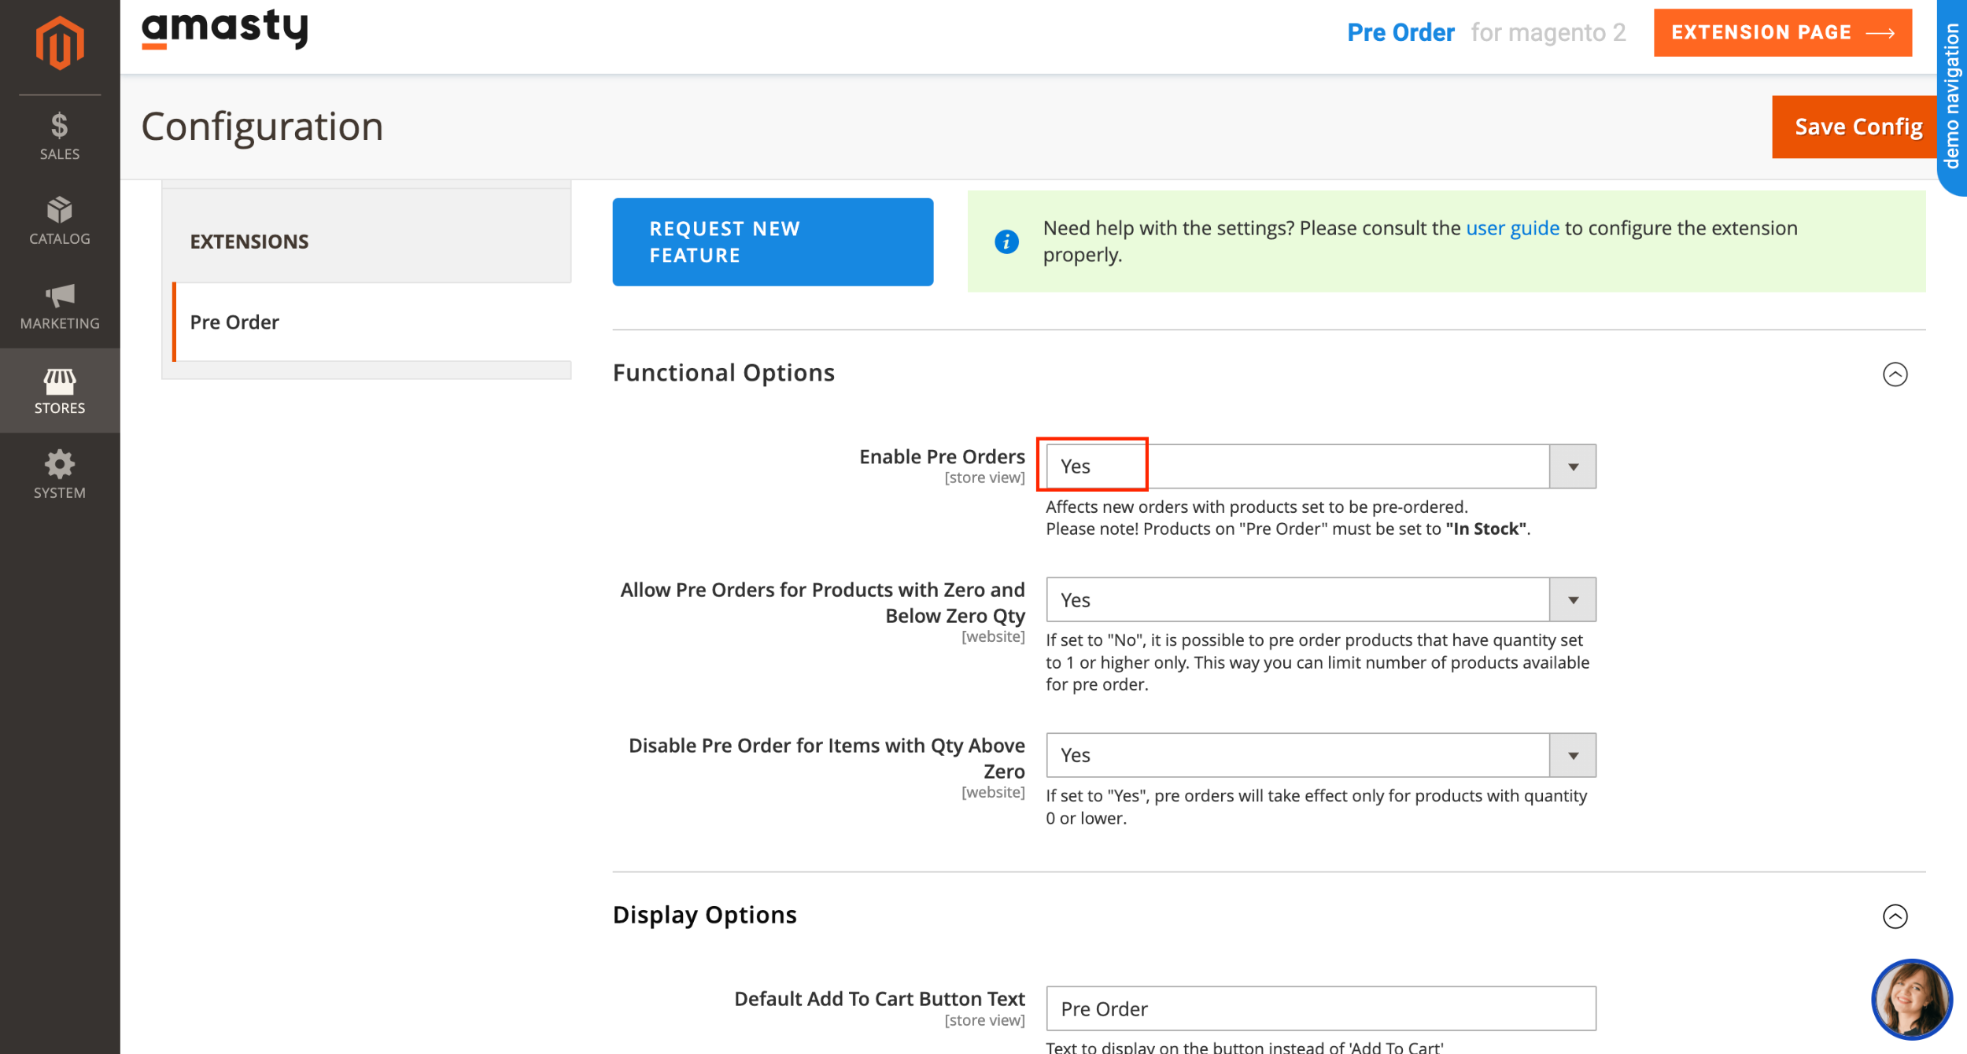Select Pre Order under Extensions

[234, 322]
